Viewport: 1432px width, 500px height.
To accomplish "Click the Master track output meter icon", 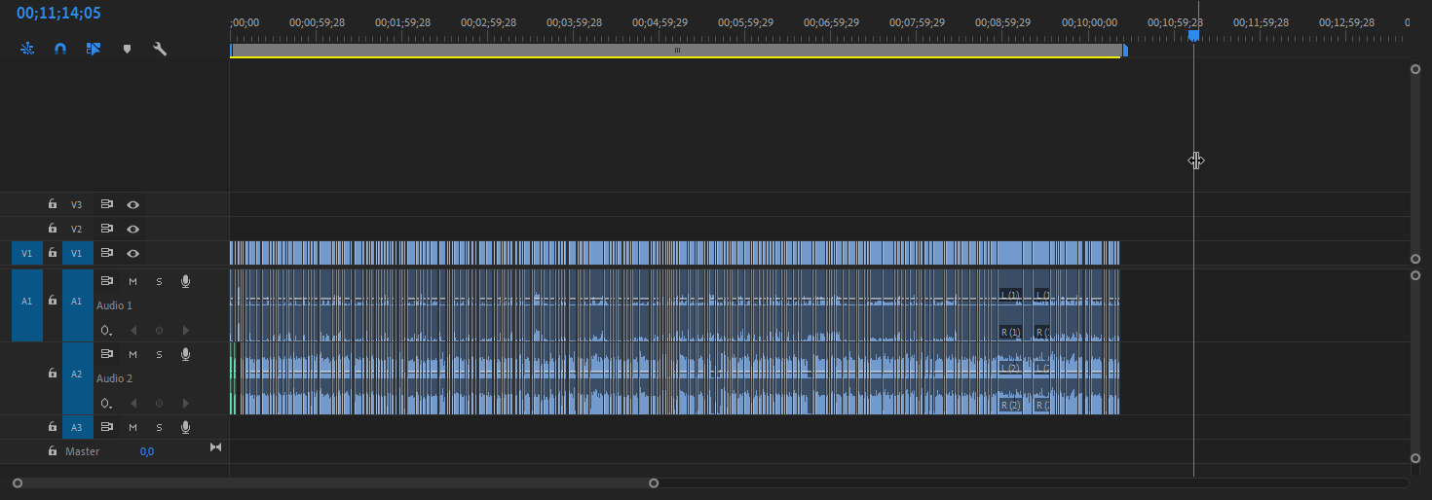I will pyautogui.click(x=216, y=447).
